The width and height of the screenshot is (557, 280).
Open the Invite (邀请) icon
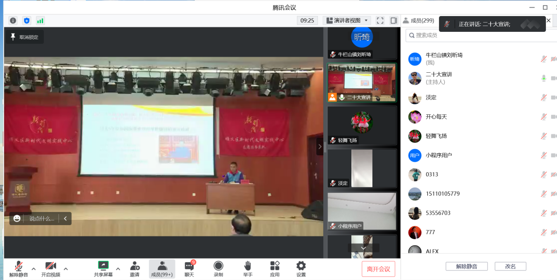135,269
